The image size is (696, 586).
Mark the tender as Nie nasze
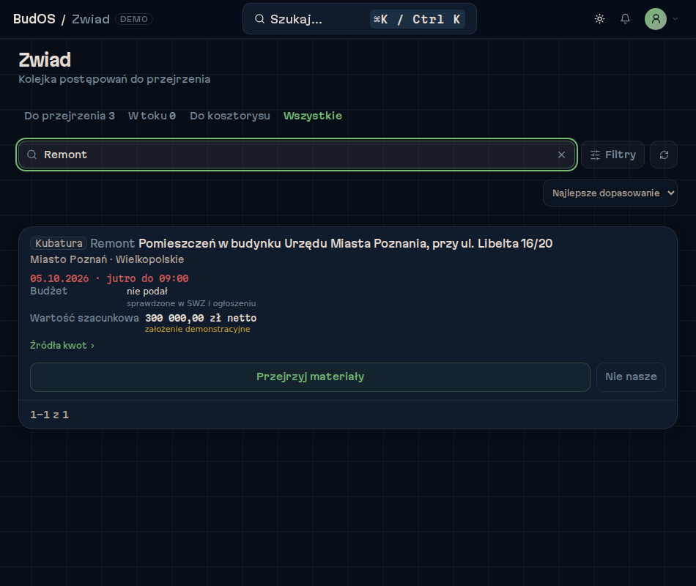click(631, 377)
